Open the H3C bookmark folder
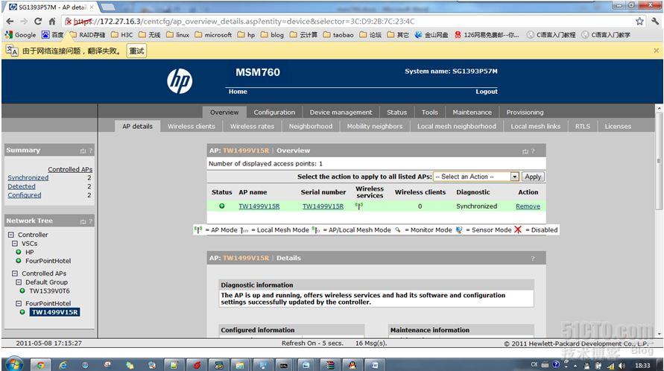Image resolution: width=664 pixels, height=371 pixels. pyautogui.click(x=122, y=35)
